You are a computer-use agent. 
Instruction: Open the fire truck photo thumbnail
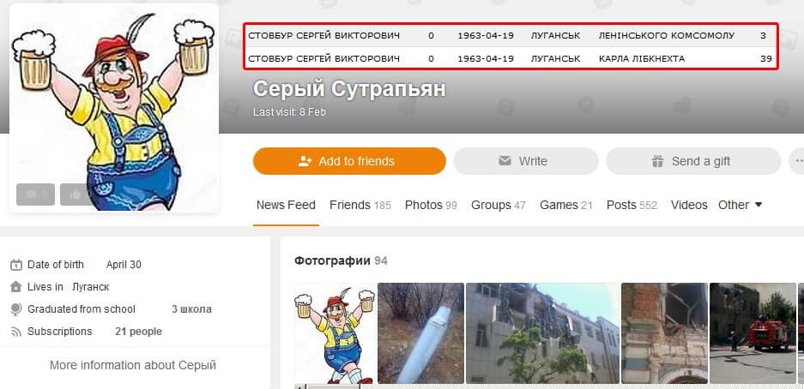753,333
